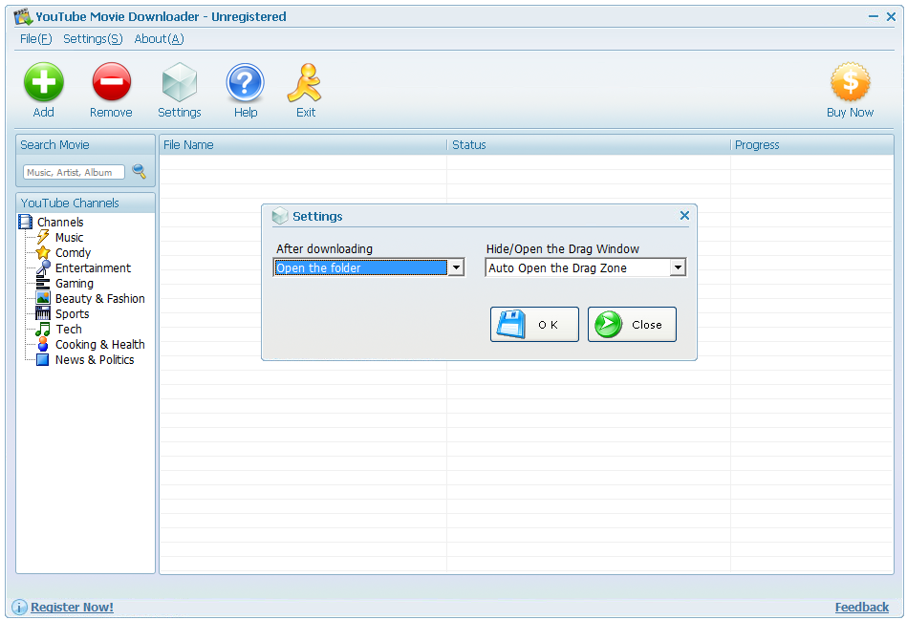Open the Feedback link
Viewport: 907px width, 620px height.
pos(862,607)
